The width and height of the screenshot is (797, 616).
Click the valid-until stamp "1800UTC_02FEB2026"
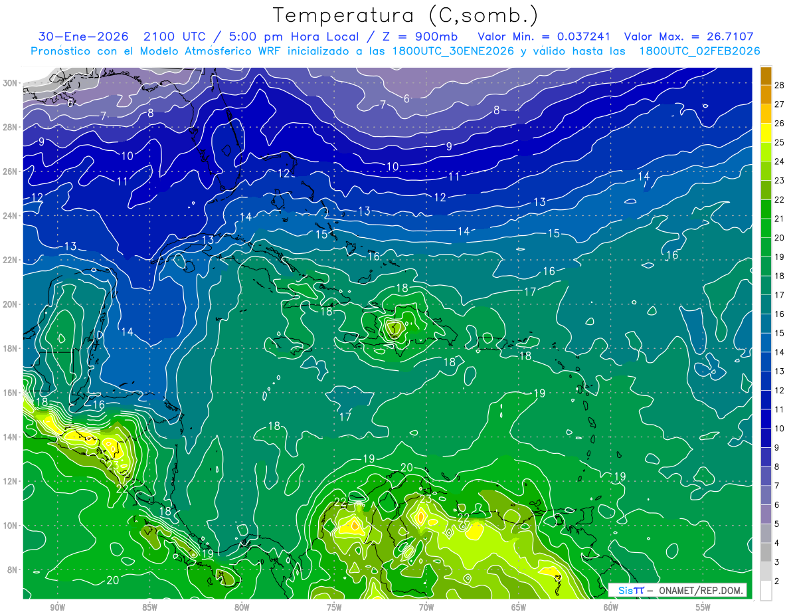click(x=699, y=51)
